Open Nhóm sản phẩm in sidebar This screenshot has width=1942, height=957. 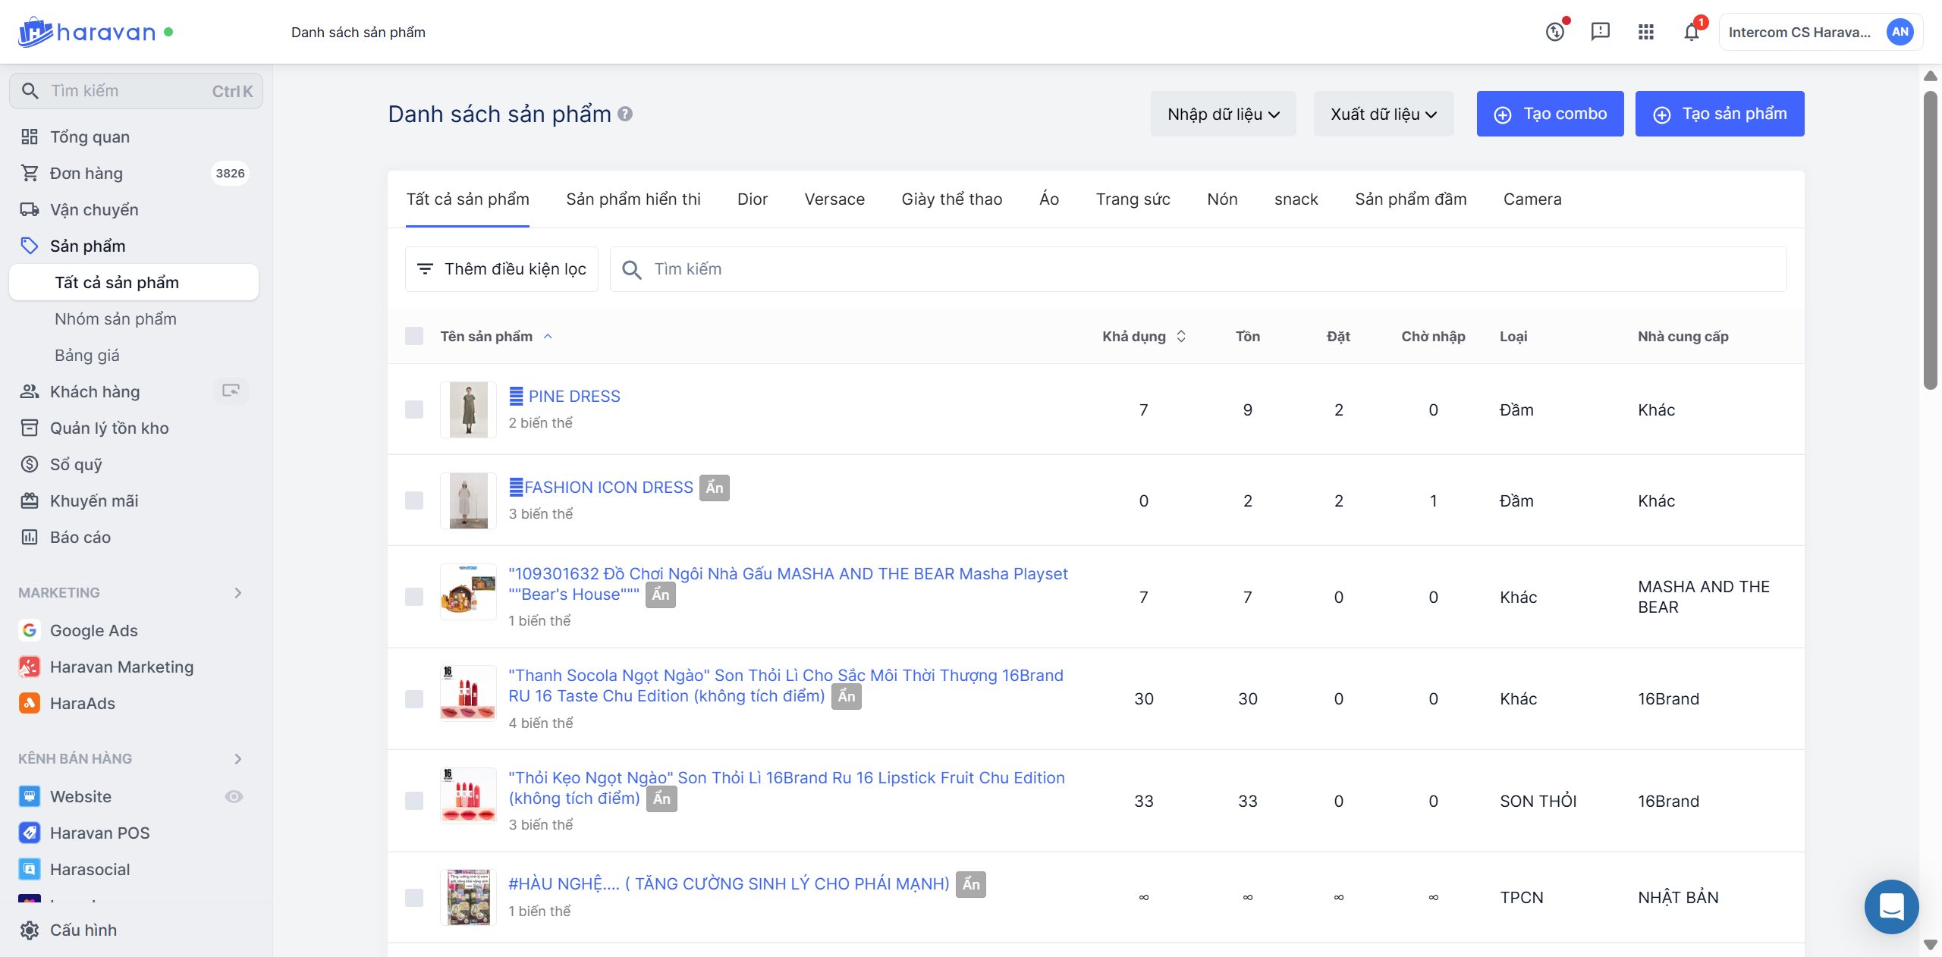pos(115,318)
